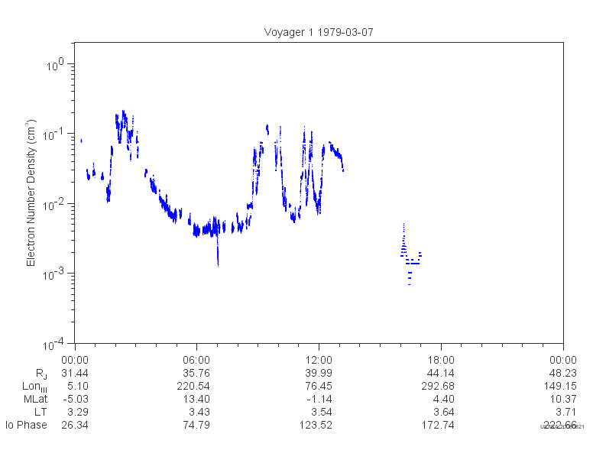Click the 00:00 label above RJ value 48.23
The image size is (606, 450).
click(x=563, y=360)
